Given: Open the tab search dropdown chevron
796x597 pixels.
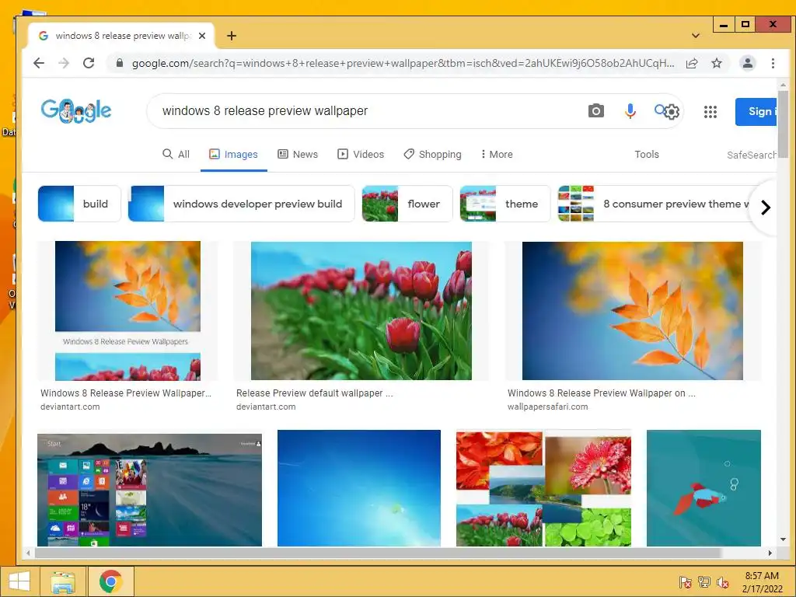Looking at the screenshot, I should click(696, 36).
